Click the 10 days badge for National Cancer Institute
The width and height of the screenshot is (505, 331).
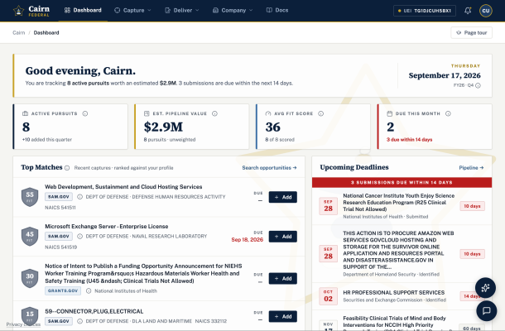coord(472,206)
